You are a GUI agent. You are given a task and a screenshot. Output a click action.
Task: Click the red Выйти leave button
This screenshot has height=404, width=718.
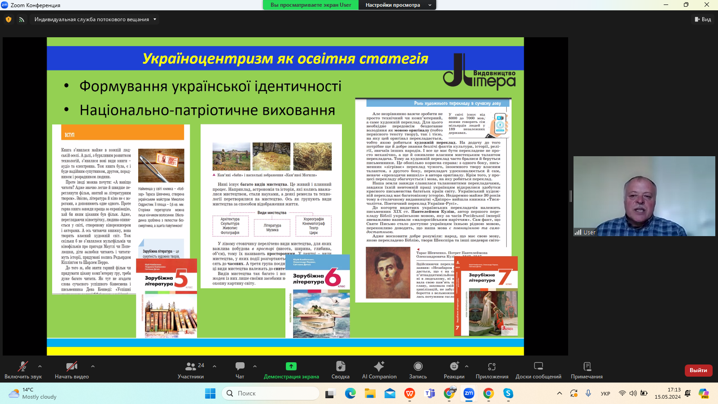pyautogui.click(x=698, y=370)
